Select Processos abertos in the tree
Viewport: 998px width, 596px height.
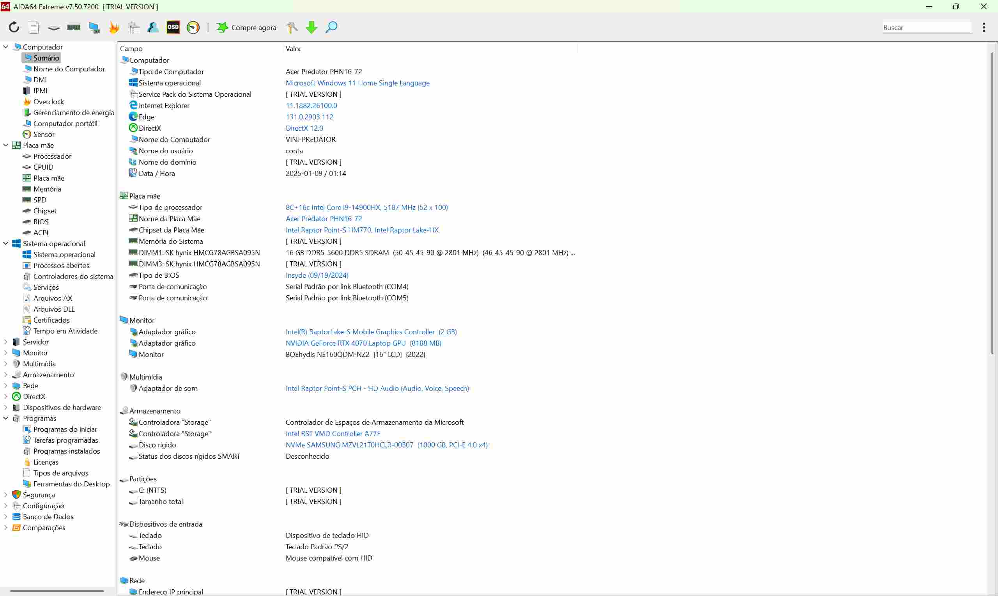[61, 266]
